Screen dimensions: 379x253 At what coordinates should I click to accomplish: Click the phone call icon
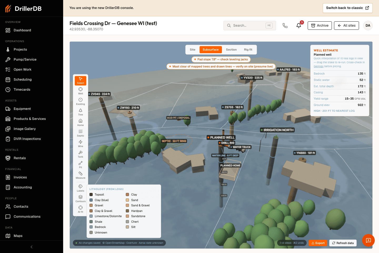point(285,26)
